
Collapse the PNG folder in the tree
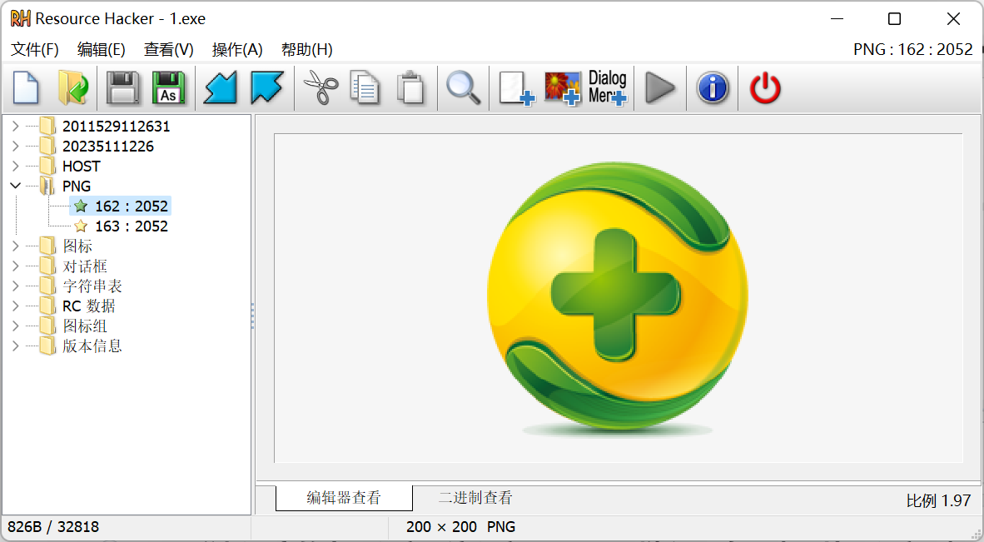tap(15, 186)
